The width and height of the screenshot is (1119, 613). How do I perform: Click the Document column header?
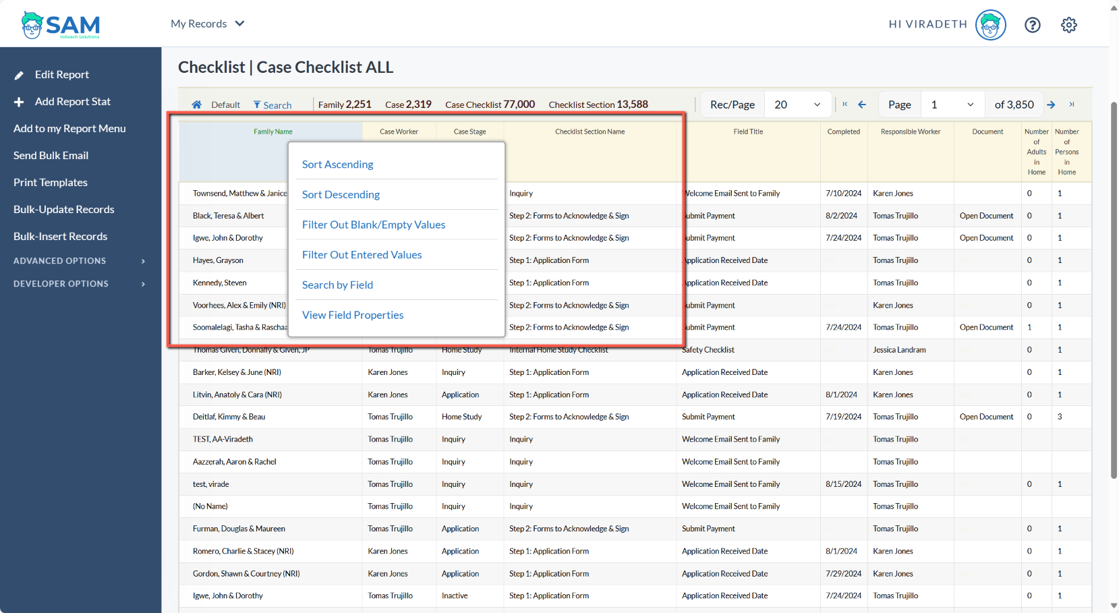pyautogui.click(x=987, y=132)
